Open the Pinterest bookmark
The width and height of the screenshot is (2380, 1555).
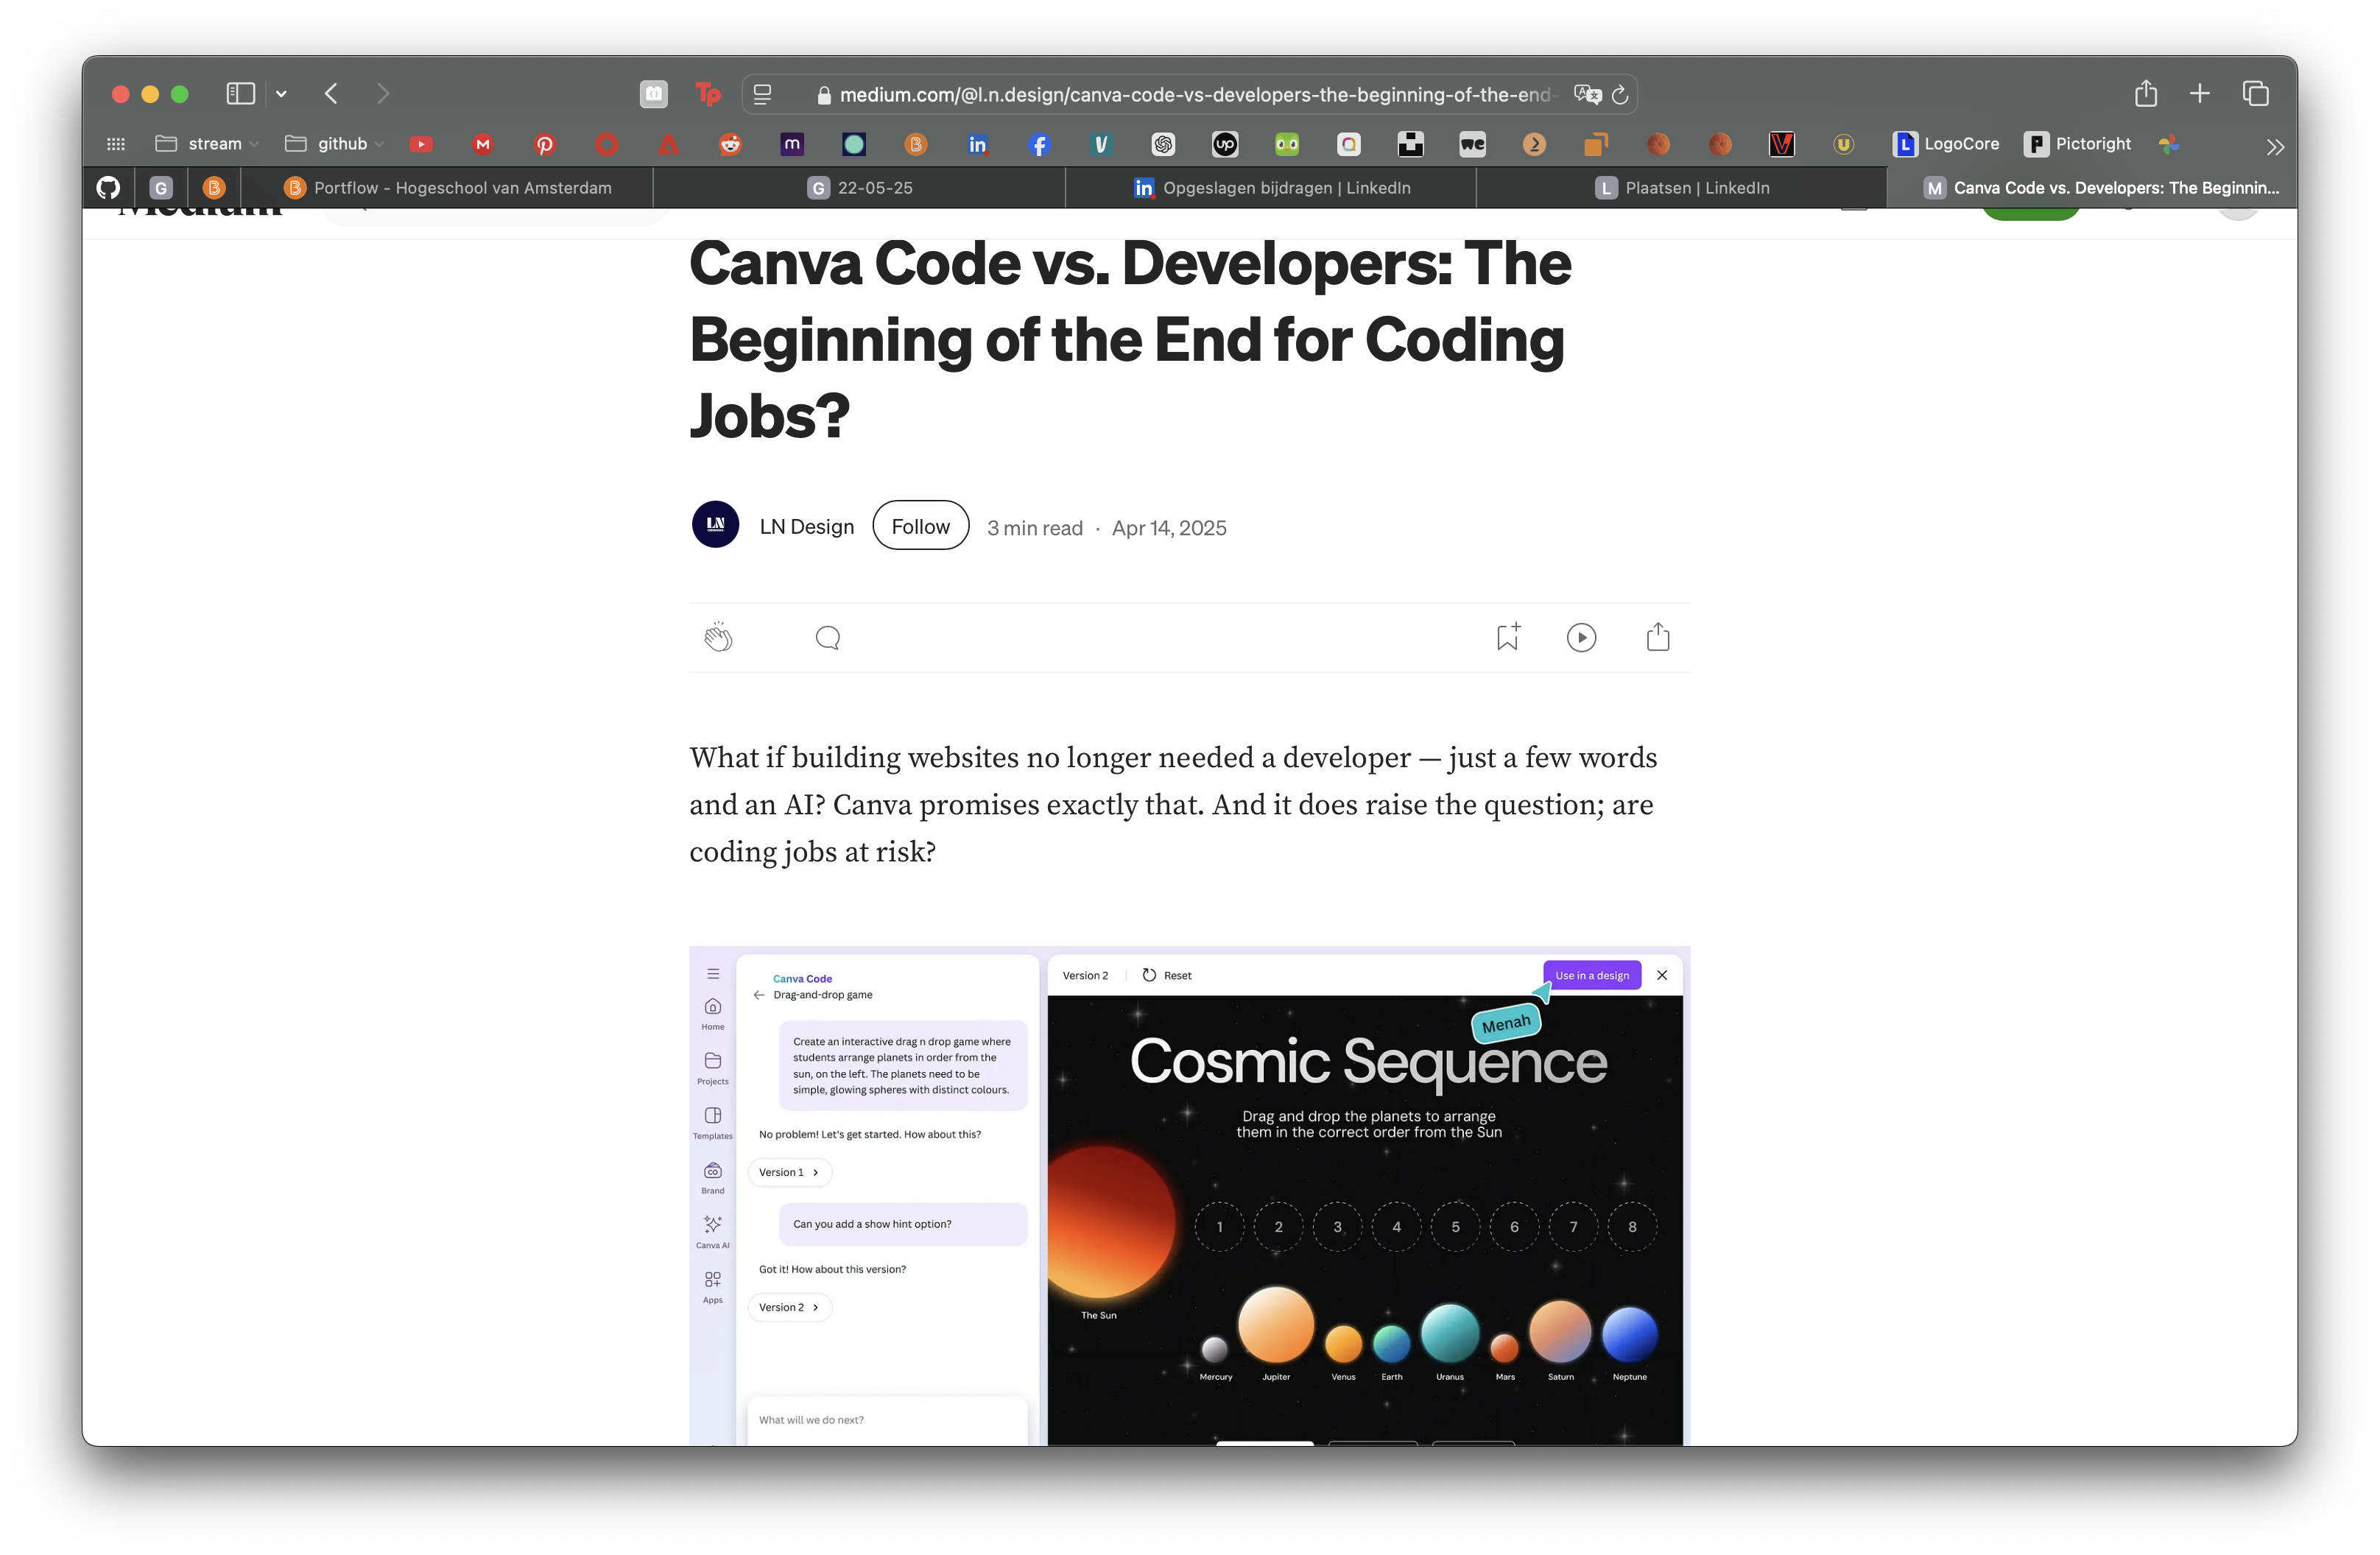tap(544, 144)
